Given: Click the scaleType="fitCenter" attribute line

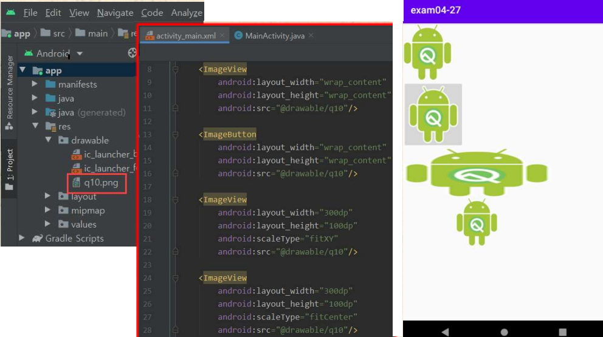Looking at the screenshot, I should point(288,317).
